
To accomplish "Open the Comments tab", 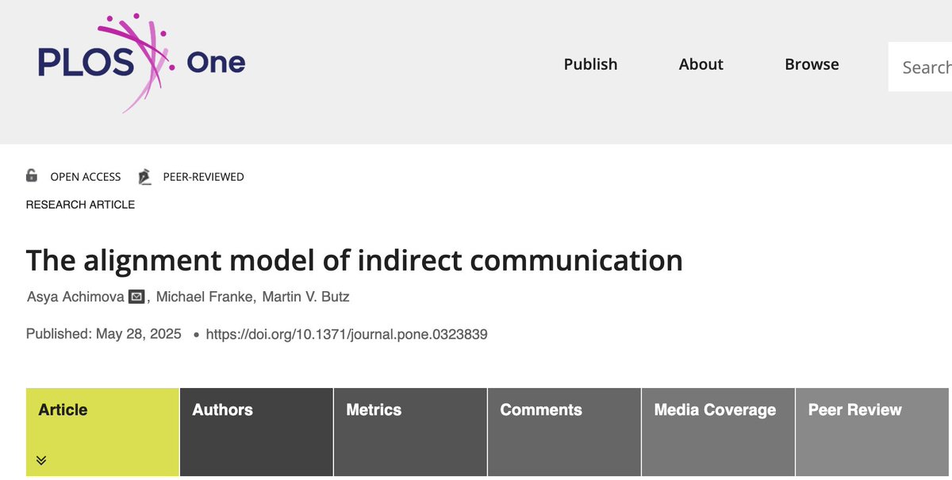I will [x=564, y=432].
